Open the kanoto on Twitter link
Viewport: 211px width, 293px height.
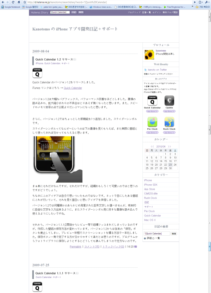pos(157,70)
